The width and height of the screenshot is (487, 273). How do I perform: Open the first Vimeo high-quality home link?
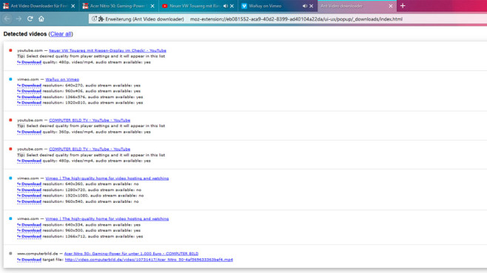tap(107, 179)
